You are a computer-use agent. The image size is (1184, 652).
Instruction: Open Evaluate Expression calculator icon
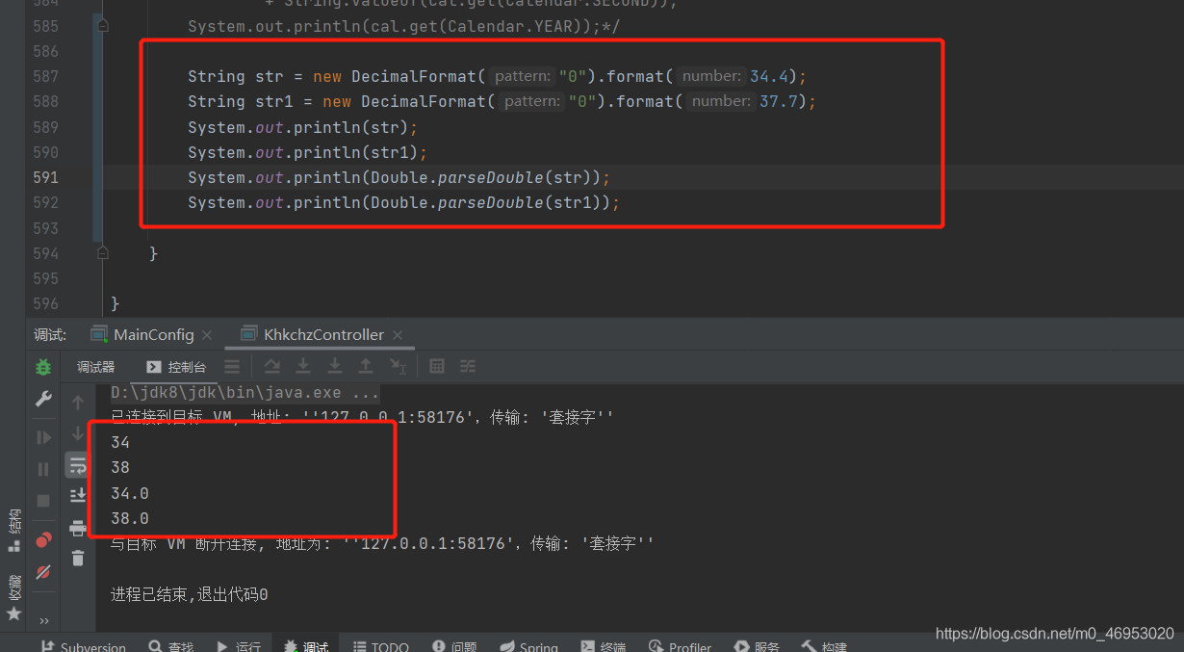click(x=437, y=366)
